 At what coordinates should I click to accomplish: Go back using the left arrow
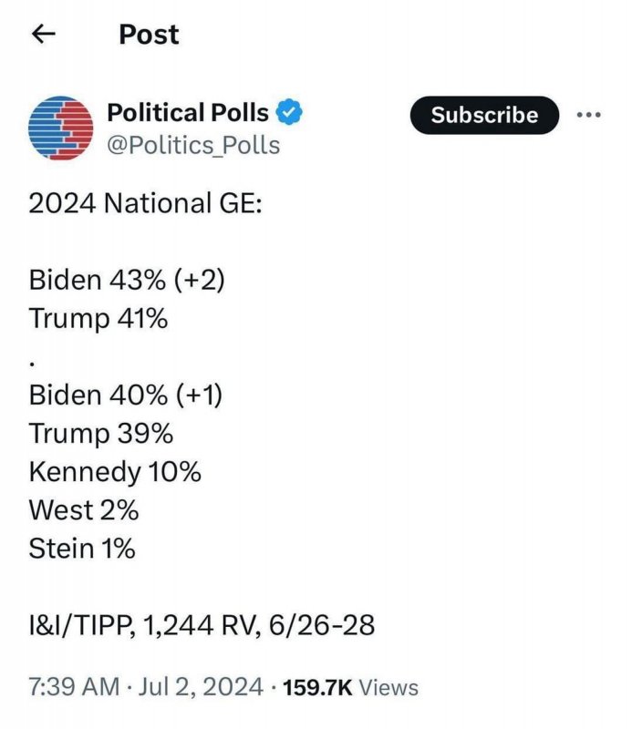click(x=44, y=36)
